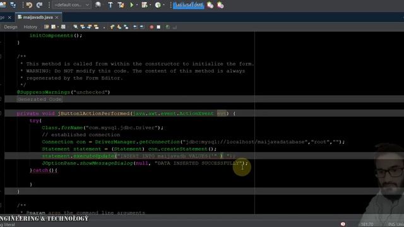The height and width of the screenshot is (227, 404).
Task: Click Find Previous Occurrence icon
Action: click(83, 26)
